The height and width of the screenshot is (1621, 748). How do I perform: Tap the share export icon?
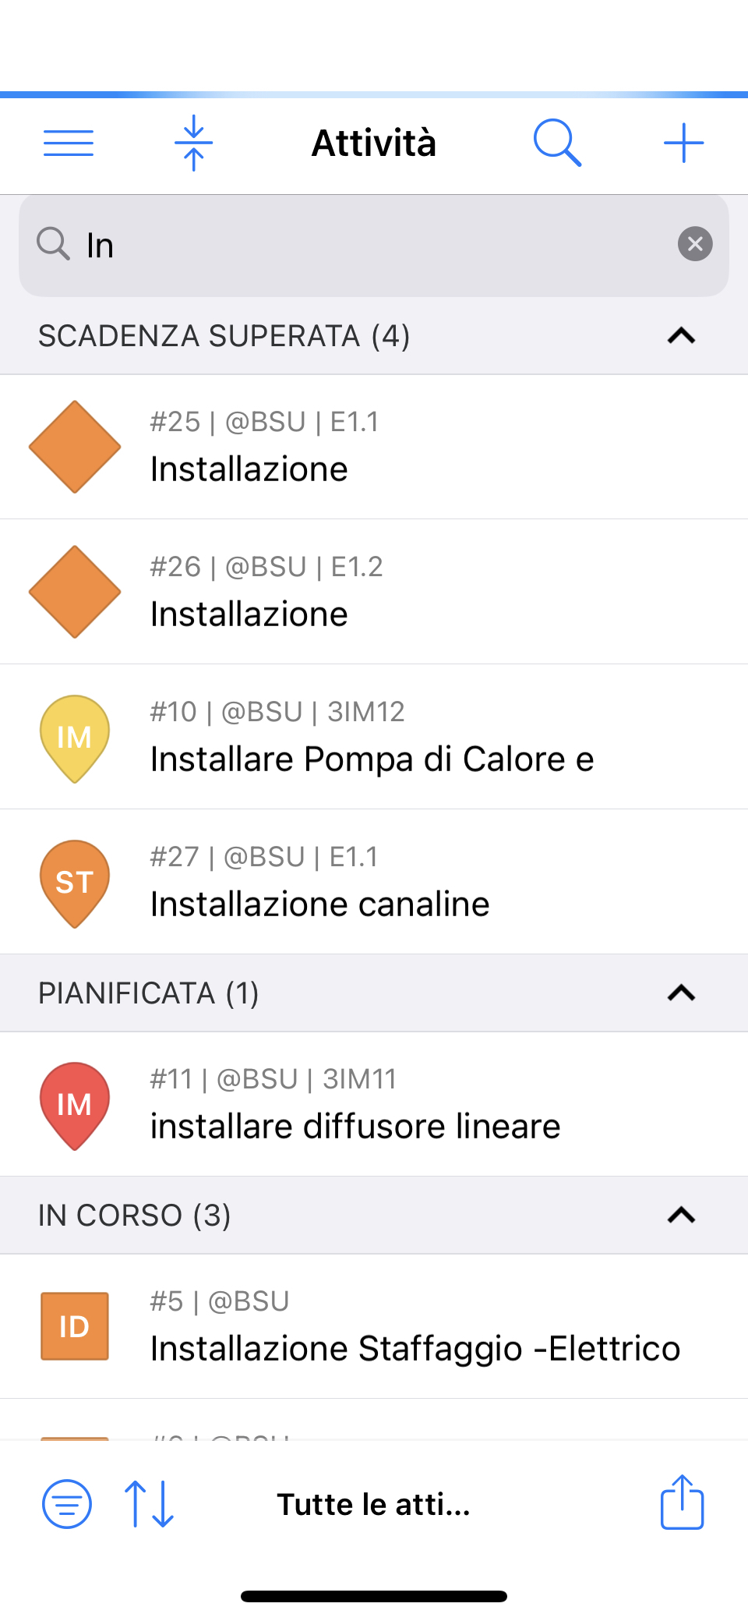pyautogui.click(x=683, y=1502)
